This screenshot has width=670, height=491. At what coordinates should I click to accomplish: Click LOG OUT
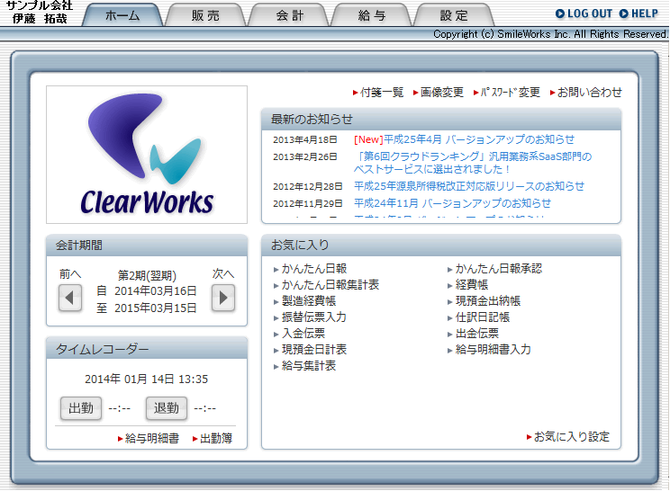coord(584,13)
